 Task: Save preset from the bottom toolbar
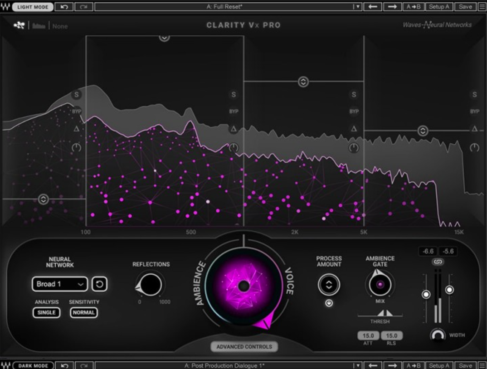(x=465, y=365)
